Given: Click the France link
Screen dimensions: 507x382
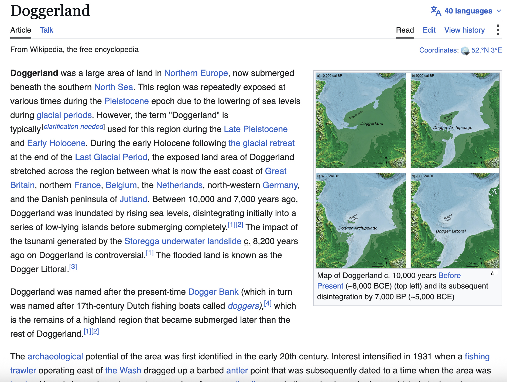Looking at the screenshot, I should [87, 185].
